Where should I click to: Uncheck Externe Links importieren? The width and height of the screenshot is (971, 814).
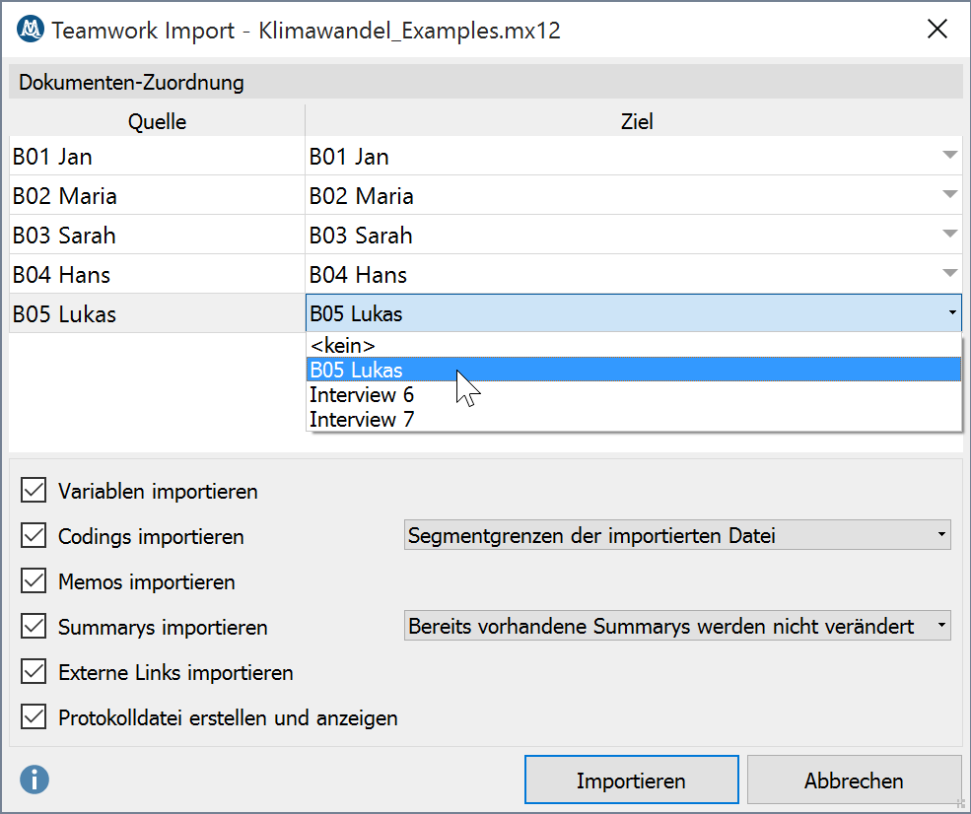[34, 672]
